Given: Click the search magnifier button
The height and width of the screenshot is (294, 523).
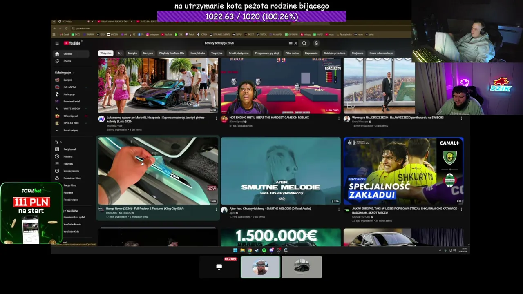Looking at the screenshot, I should pyautogui.click(x=304, y=43).
